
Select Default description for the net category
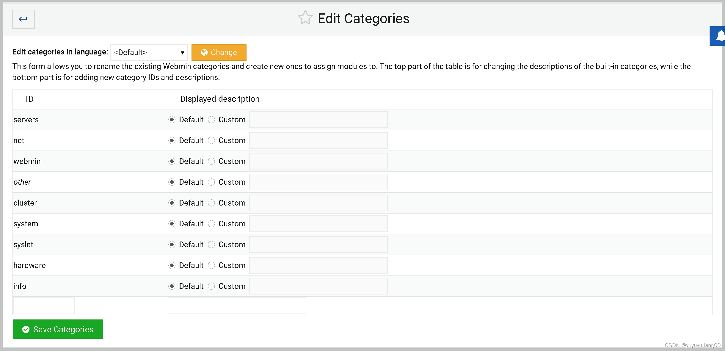click(172, 140)
